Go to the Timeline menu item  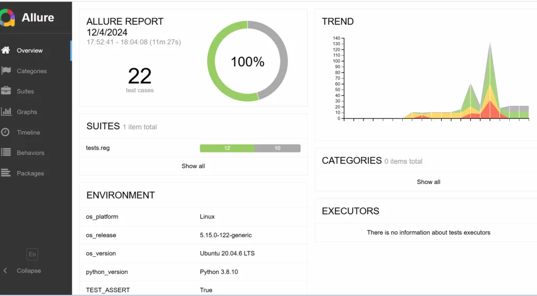tap(28, 133)
